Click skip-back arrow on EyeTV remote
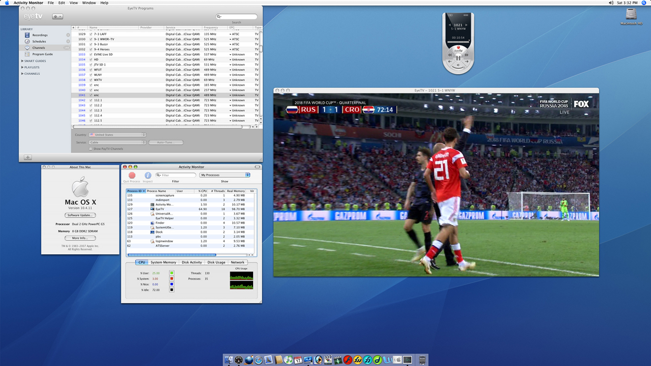 click(x=450, y=61)
